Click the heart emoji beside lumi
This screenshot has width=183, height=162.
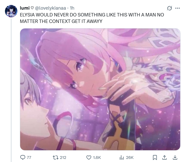(32, 8)
